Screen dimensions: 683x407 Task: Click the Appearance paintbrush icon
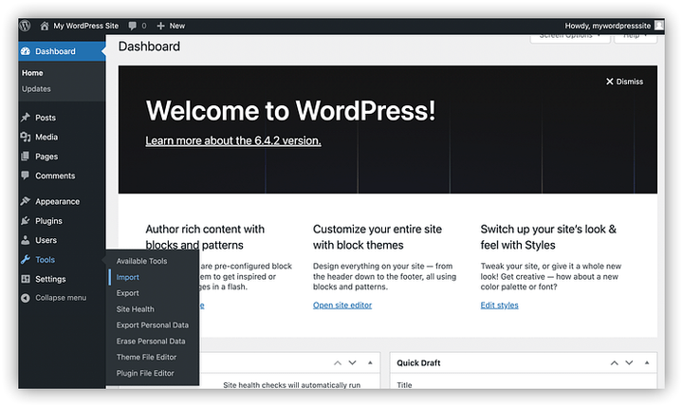tap(26, 201)
